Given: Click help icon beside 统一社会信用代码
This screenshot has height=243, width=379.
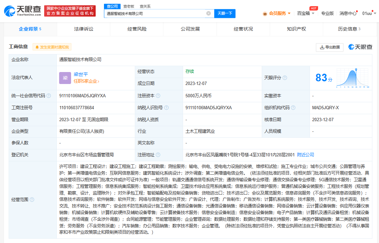Looking at the screenshot, I should pos(49,96).
